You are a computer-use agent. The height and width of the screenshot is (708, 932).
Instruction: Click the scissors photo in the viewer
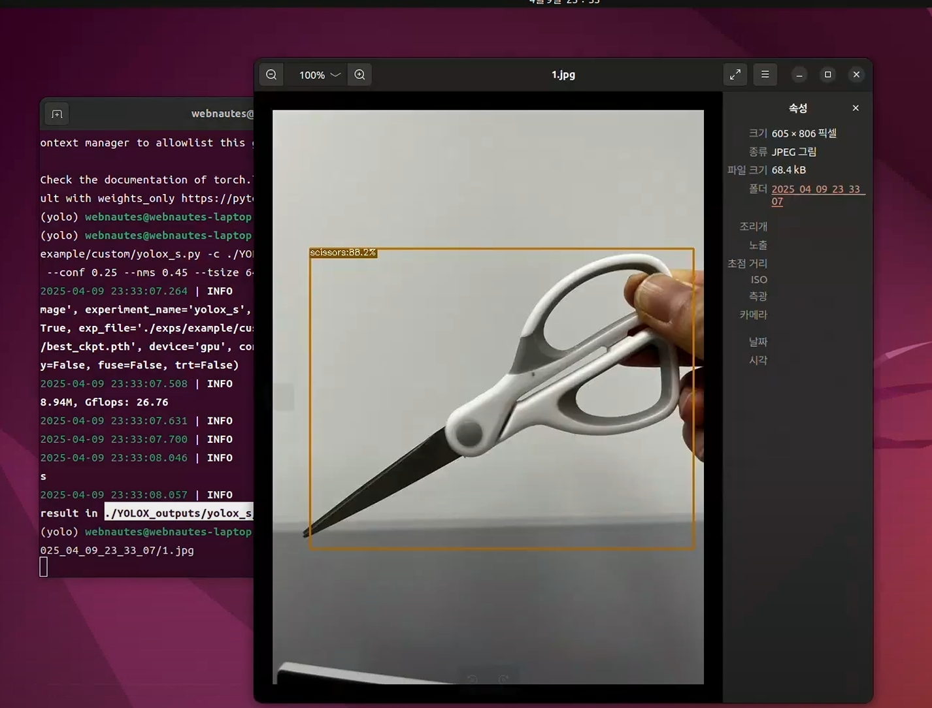488,397
